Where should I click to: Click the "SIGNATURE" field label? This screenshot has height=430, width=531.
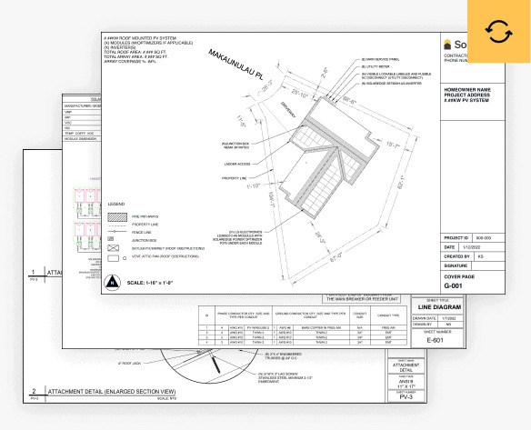(456, 265)
